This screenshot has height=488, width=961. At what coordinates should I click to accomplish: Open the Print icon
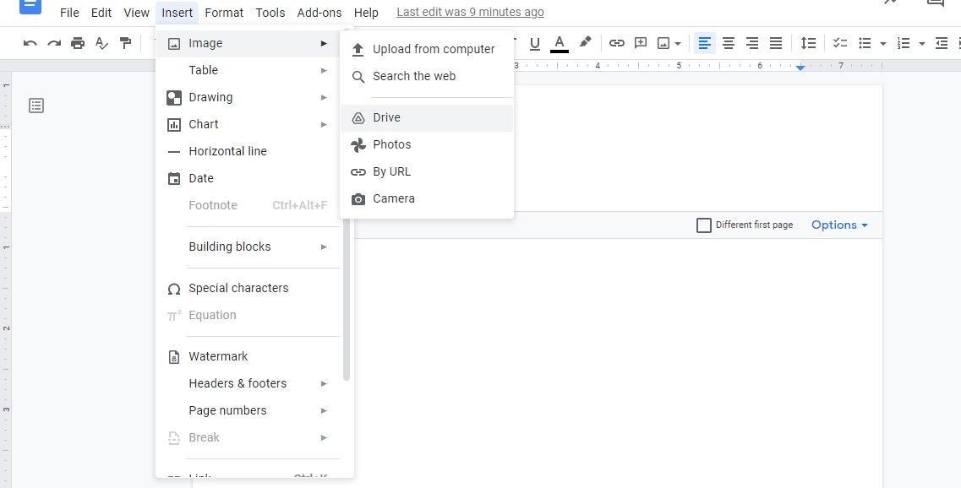pyautogui.click(x=76, y=42)
